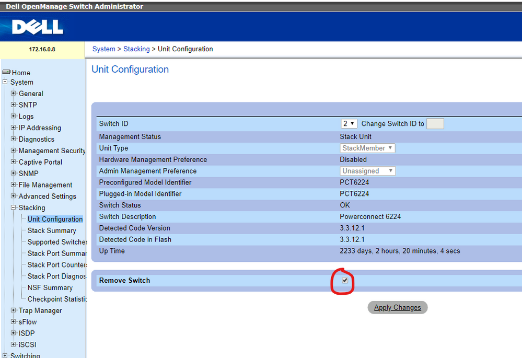This screenshot has width=522, height=358.
Task: Expand the iSCSI tree node
Action: [13, 344]
